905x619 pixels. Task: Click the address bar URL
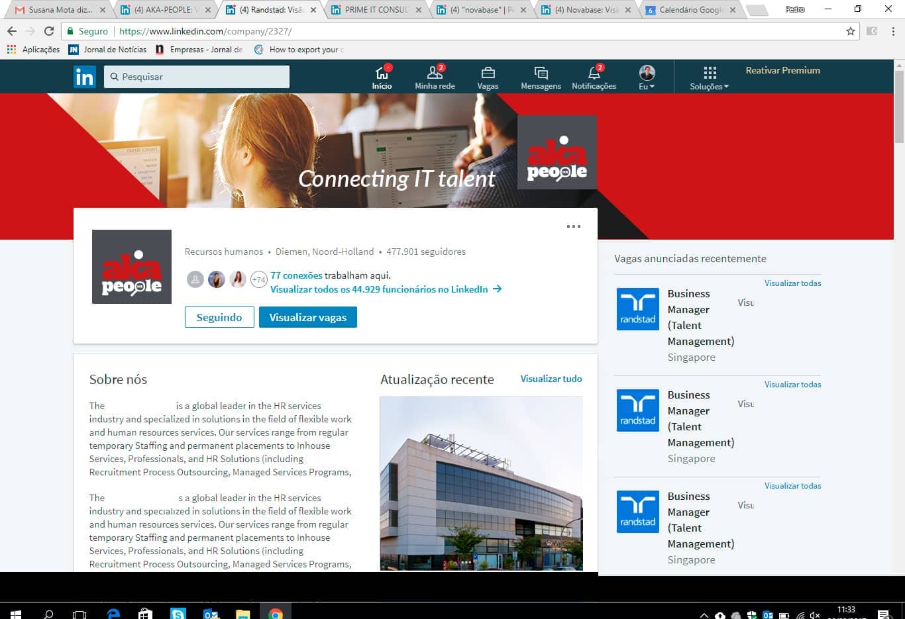coord(205,31)
